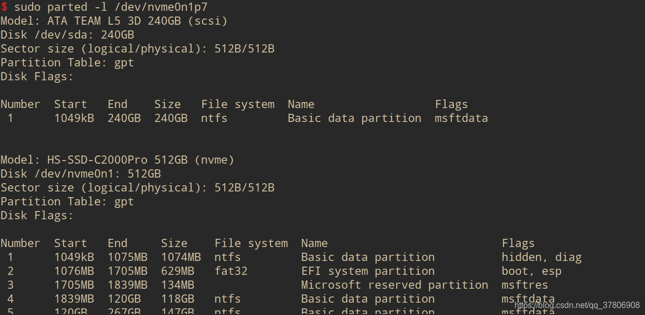Click 'Basic data partition' in nvme row 4
Image resolution: width=645 pixels, height=315 pixels.
pyautogui.click(x=368, y=299)
